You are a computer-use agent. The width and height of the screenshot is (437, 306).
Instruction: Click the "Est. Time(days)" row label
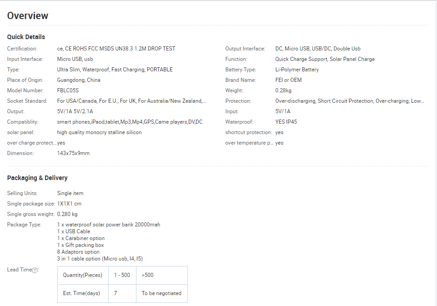(83, 293)
